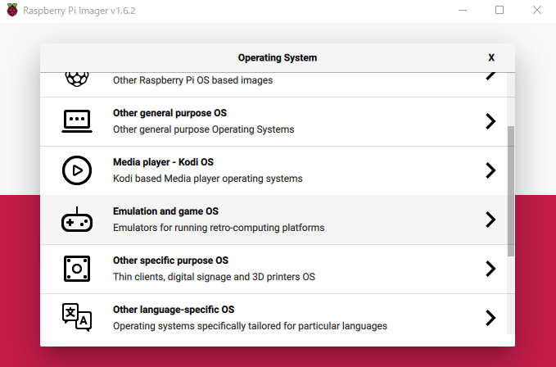This screenshot has width=556, height=367.
Task: Select Media player - Kodi OS title
Action: (163, 162)
